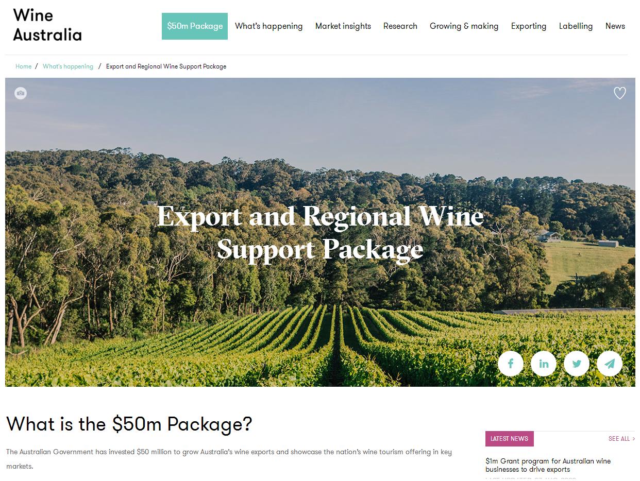
Task: Open Research navigation menu
Action: pos(400,26)
